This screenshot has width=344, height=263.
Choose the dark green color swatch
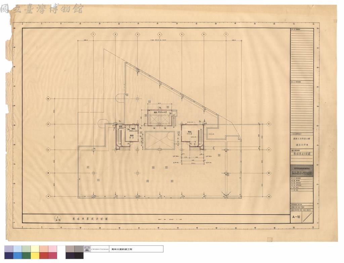pos(26,256)
